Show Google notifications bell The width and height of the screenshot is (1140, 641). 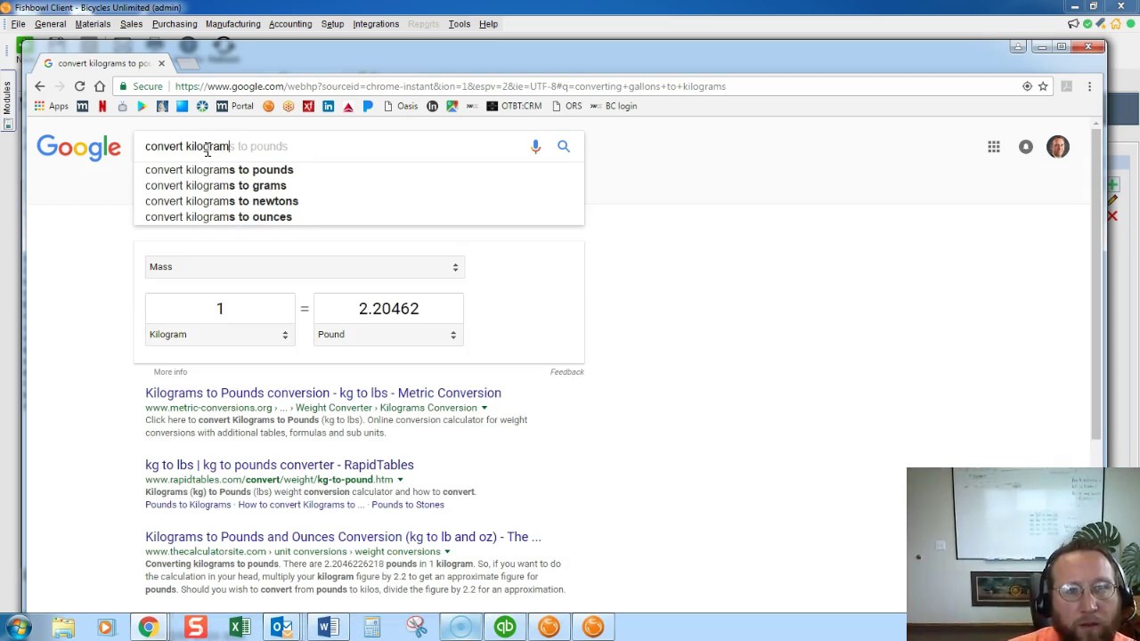point(1026,147)
